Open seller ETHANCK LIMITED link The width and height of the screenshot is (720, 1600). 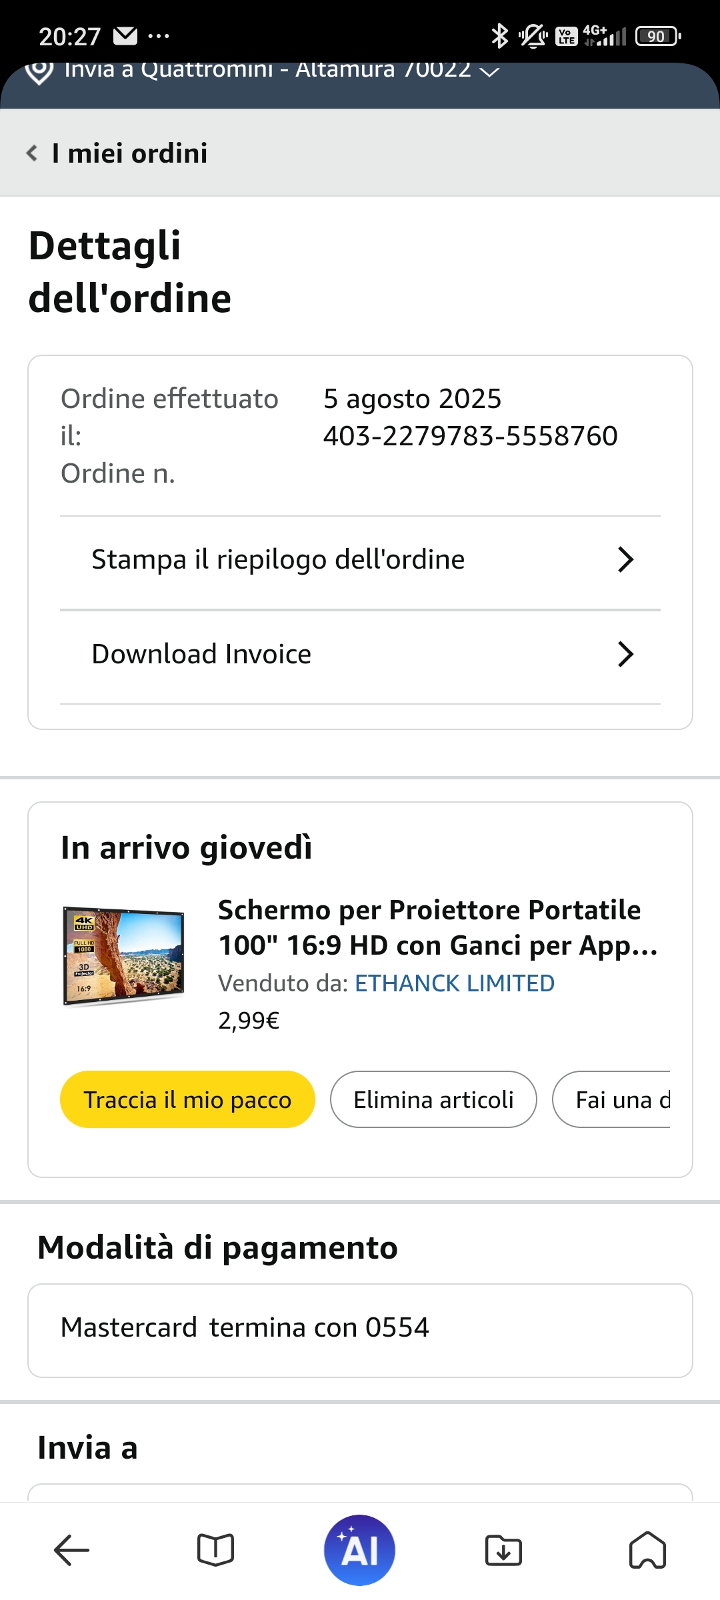[x=455, y=983]
